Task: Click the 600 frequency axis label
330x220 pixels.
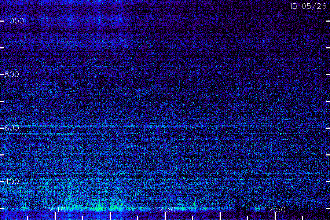Action: pos(12,128)
